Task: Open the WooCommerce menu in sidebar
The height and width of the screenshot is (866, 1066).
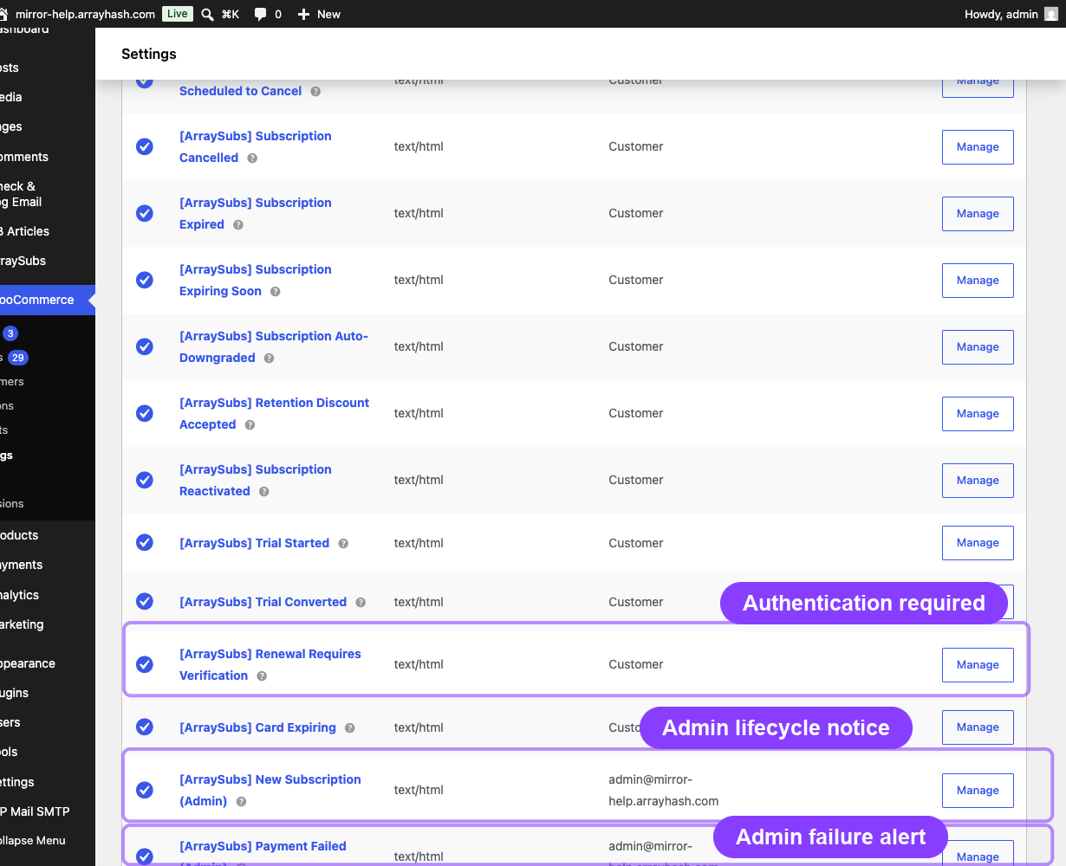Action: tap(48, 300)
